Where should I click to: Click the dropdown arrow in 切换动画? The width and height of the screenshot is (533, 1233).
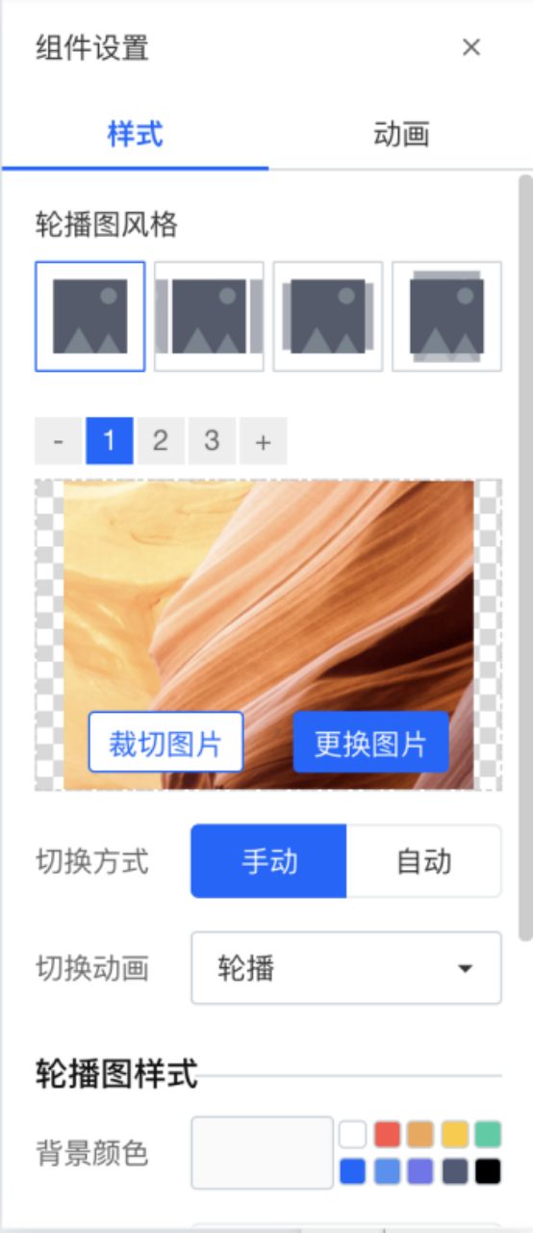click(466, 968)
